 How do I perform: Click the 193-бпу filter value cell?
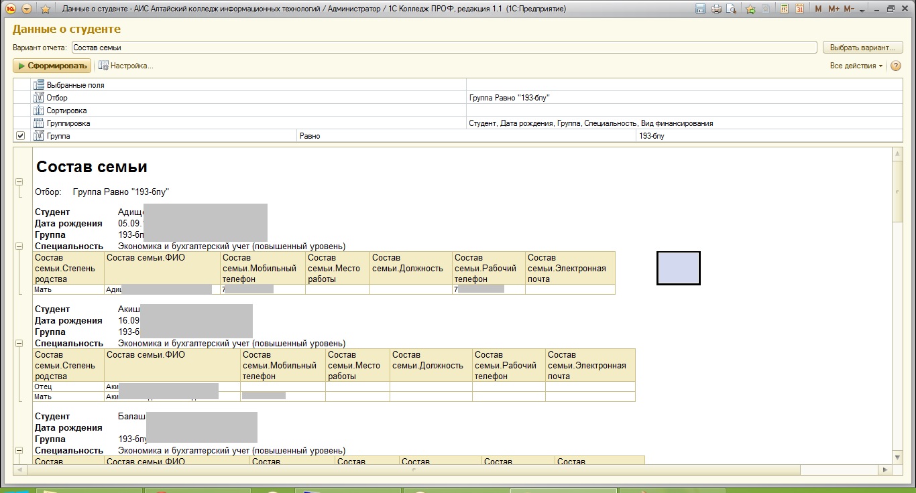click(x=769, y=136)
